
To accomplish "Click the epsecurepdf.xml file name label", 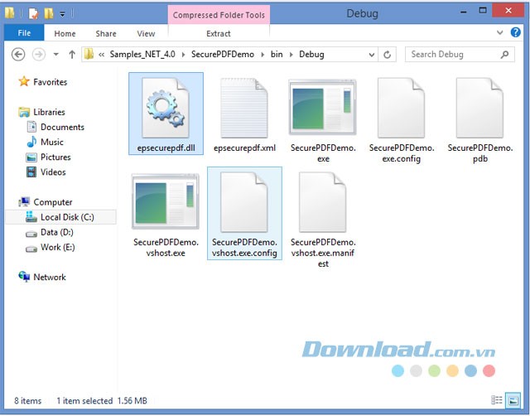I will point(244,148).
